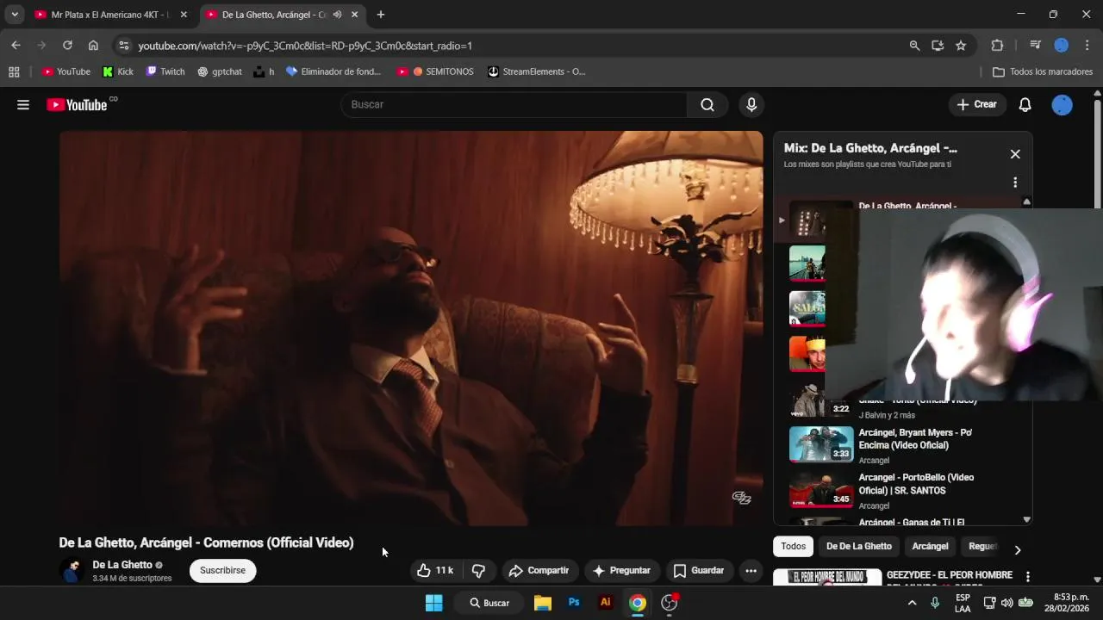
Task: Click the Crear button
Action: pyautogui.click(x=976, y=104)
